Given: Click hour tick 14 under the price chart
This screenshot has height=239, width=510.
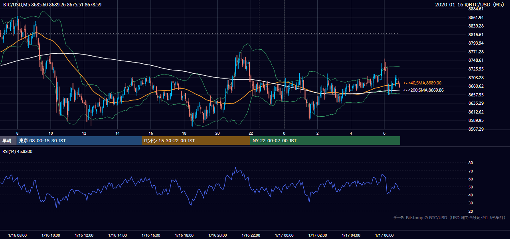Looking at the screenshot, I should [x=117, y=133].
